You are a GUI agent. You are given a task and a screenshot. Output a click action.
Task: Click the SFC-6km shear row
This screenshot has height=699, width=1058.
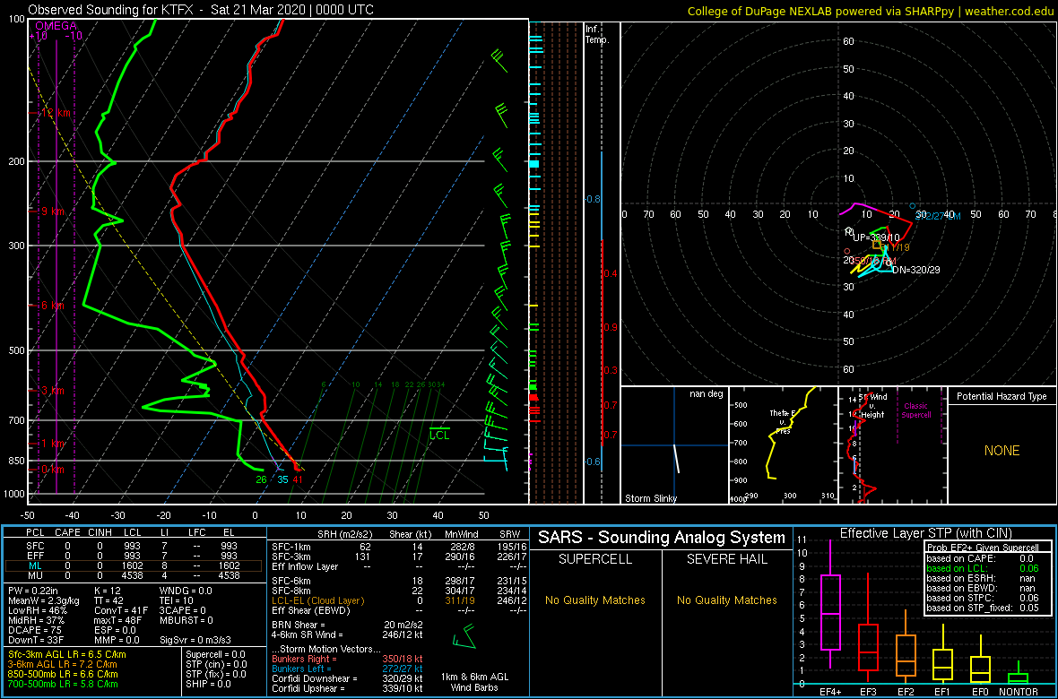398,581
